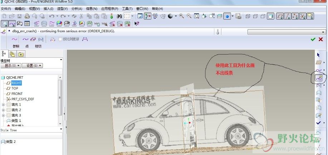Choose the Select arrow tool in right toolbar
328x155 pixels.
click(x=318, y=55)
